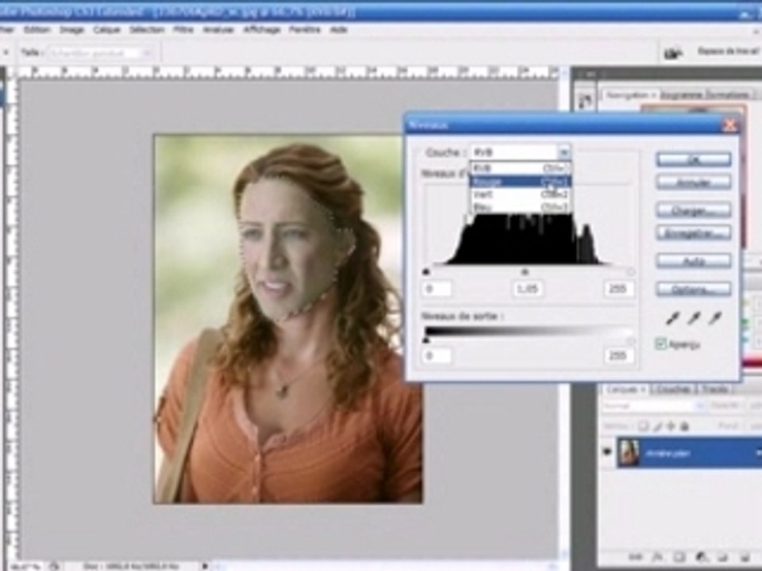Click Annuler in the Niveaux dialog
Image resolution: width=762 pixels, height=571 pixels.
(x=694, y=182)
